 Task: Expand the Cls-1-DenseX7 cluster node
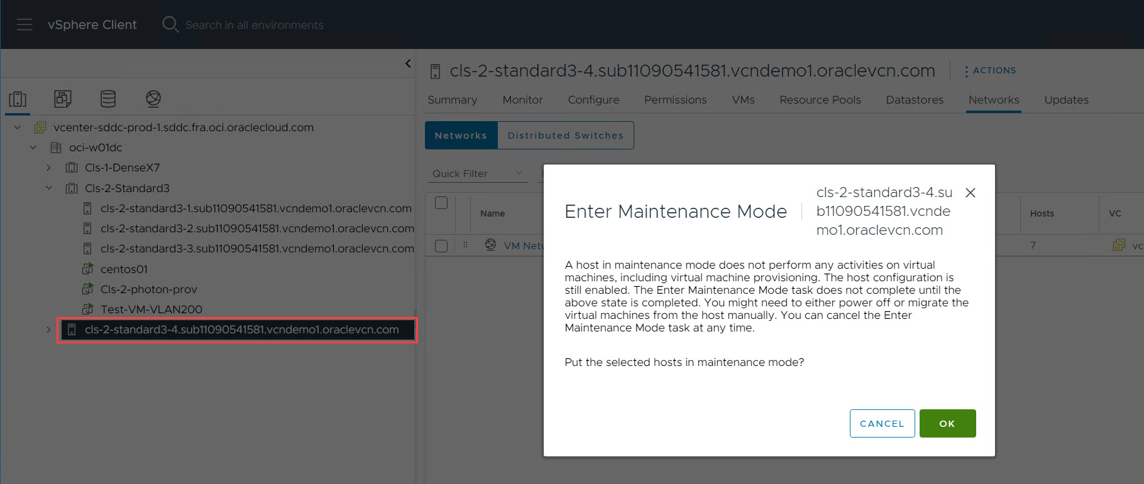(x=48, y=168)
